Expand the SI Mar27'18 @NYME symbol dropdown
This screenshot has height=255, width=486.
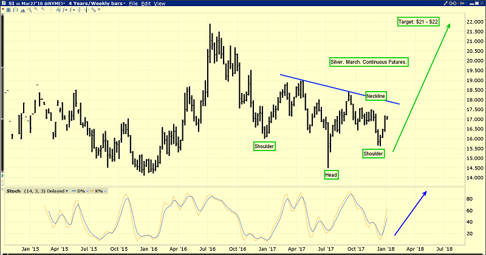[64, 4]
